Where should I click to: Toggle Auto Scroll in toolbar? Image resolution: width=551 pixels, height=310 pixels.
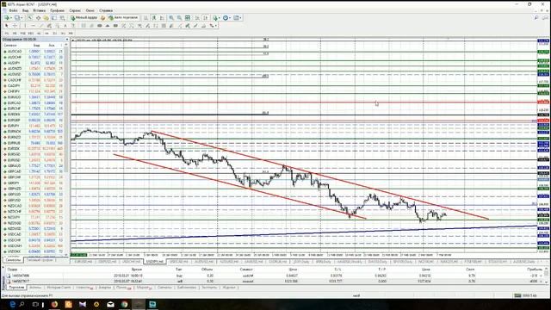pyautogui.click(x=197, y=17)
